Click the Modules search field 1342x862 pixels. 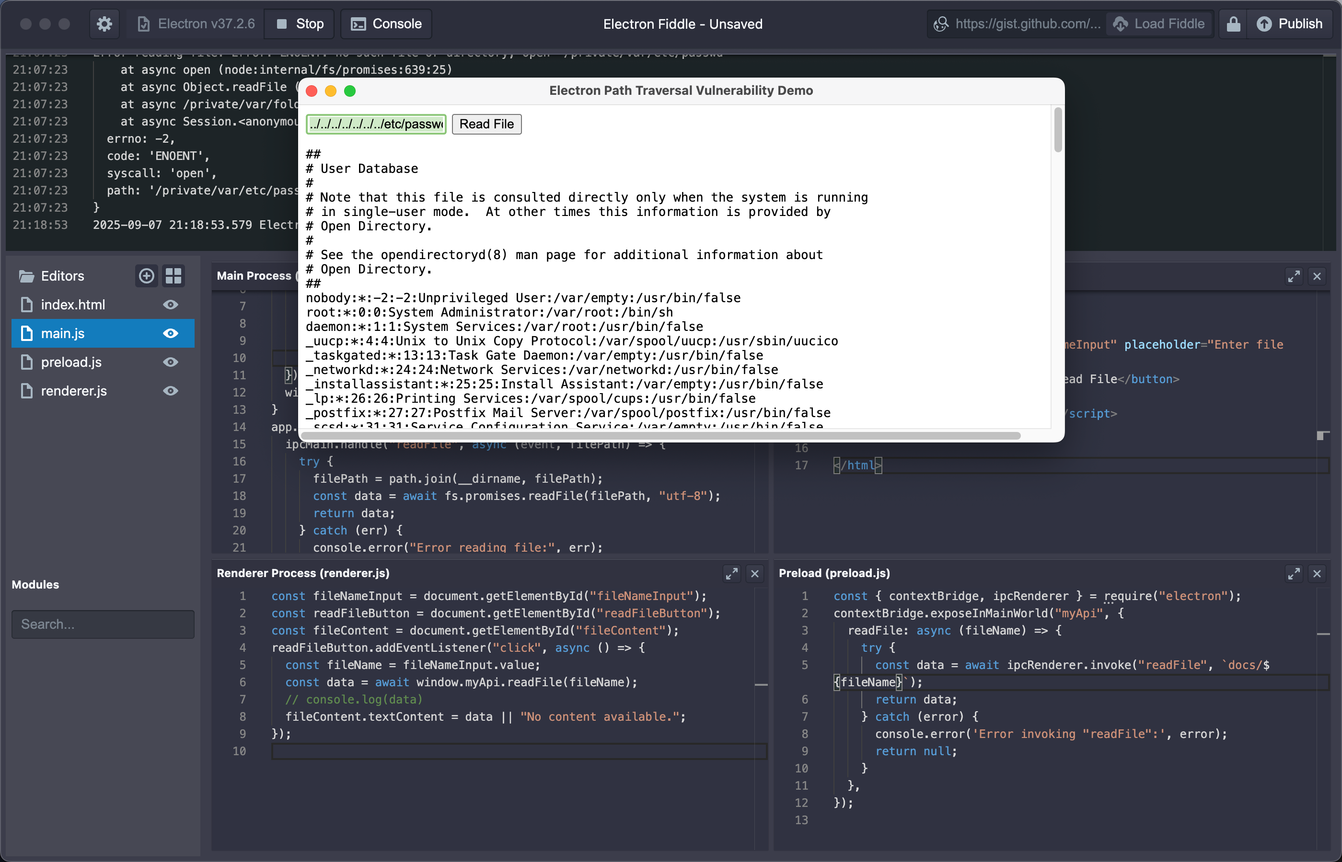(103, 624)
